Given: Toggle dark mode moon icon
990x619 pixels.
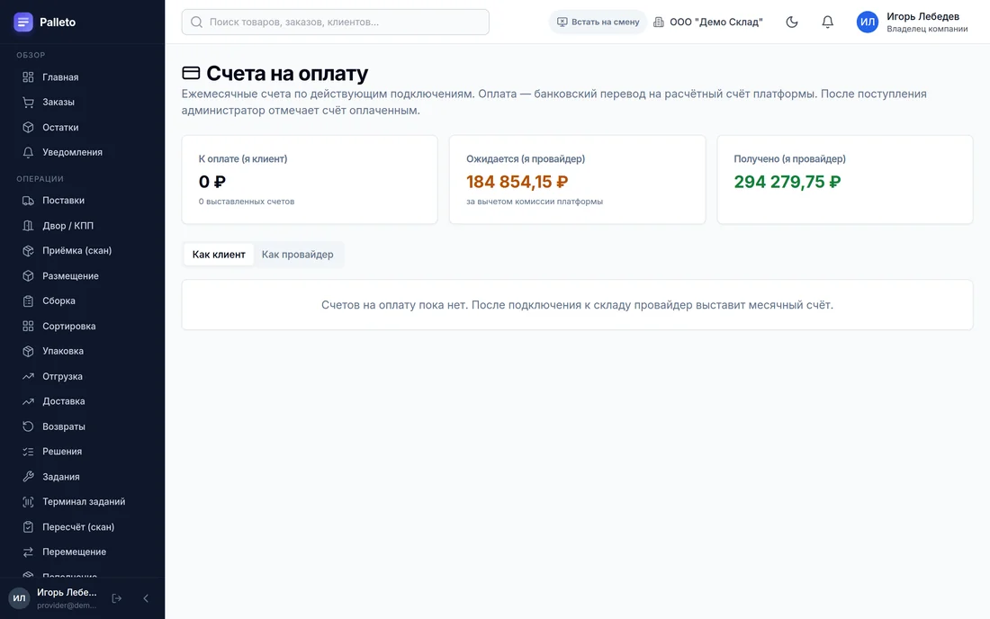Looking at the screenshot, I should (x=792, y=22).
